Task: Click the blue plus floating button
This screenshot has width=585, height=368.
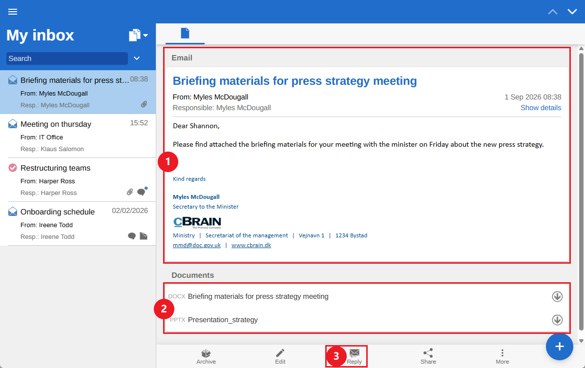Action: pos(559,347)
